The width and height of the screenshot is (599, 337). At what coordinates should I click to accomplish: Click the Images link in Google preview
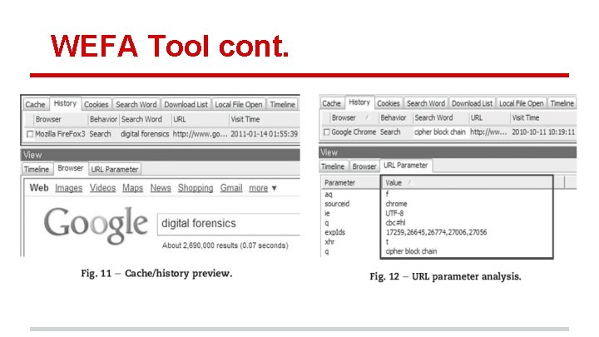click(x=69, y=188)
